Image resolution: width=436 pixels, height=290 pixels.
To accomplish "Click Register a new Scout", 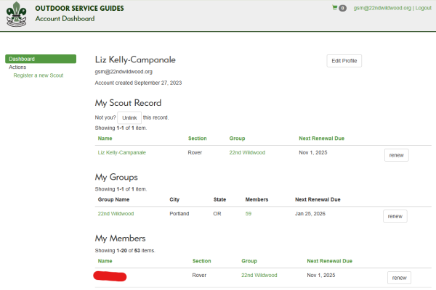I will click(38, 75).
